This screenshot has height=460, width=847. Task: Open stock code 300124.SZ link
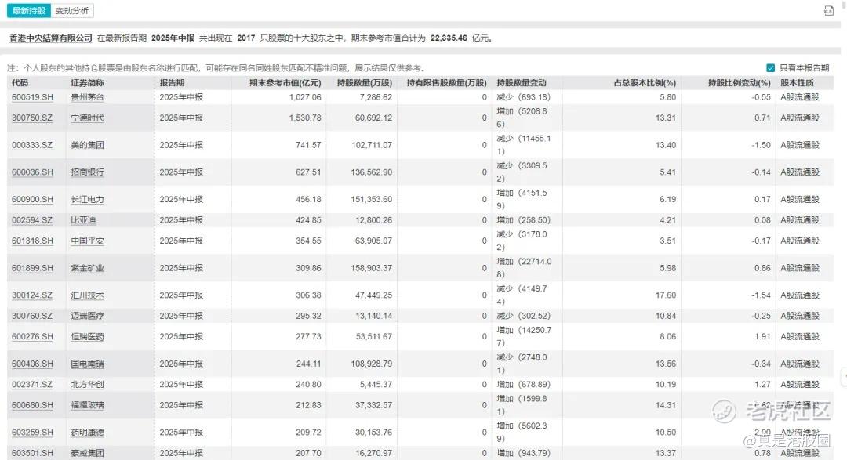(x=32, y=295)
